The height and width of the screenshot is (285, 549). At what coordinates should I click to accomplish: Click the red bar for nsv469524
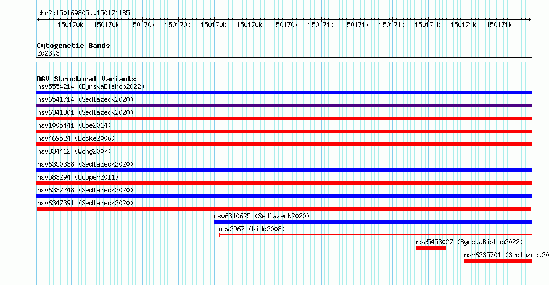[284, 144]
